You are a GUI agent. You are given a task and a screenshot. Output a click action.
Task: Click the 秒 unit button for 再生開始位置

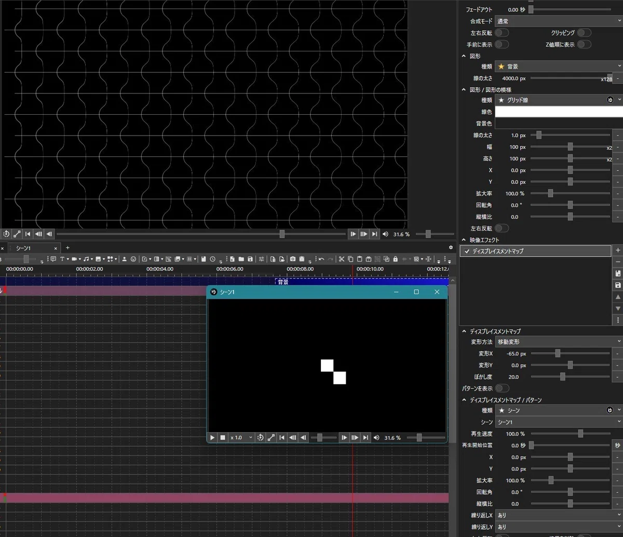(618, 446)
